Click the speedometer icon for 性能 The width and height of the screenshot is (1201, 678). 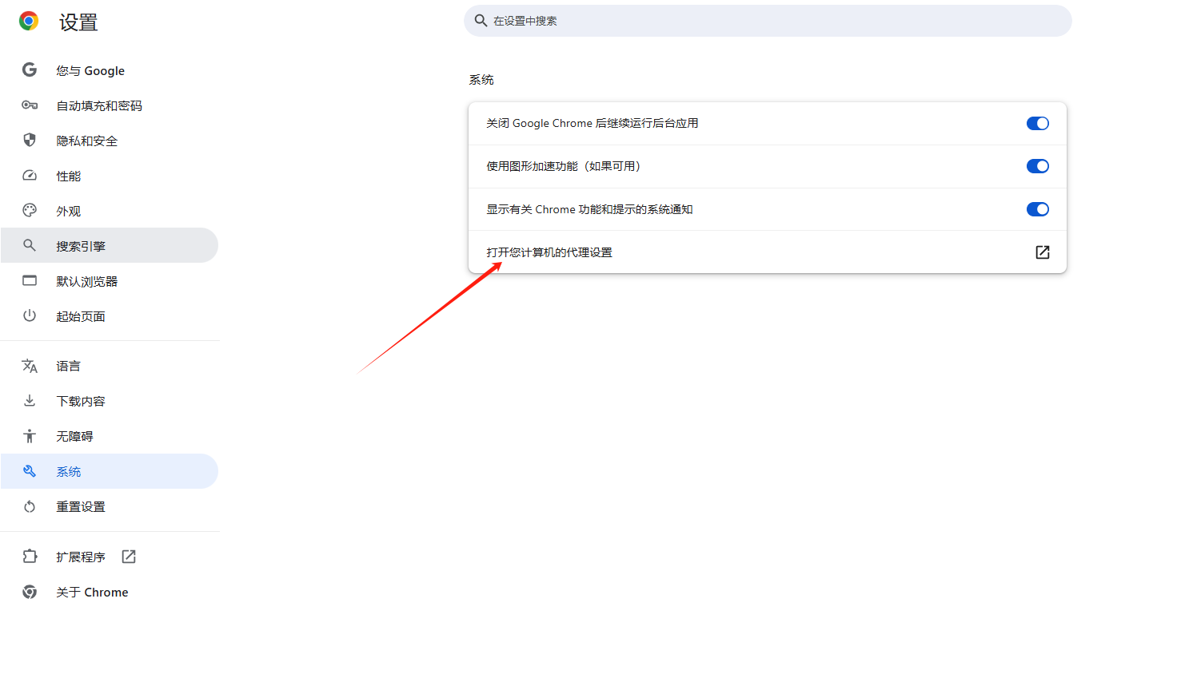[x=30, y=176]
